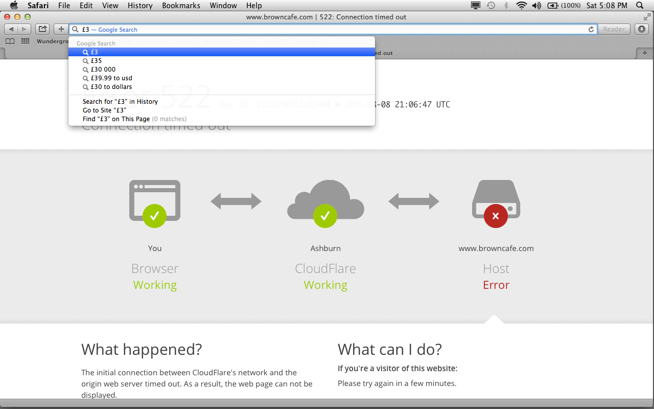This screenshot has width=654, height=409.
Task: Open the Bookmarks menu
Action: tap(181, 5)
